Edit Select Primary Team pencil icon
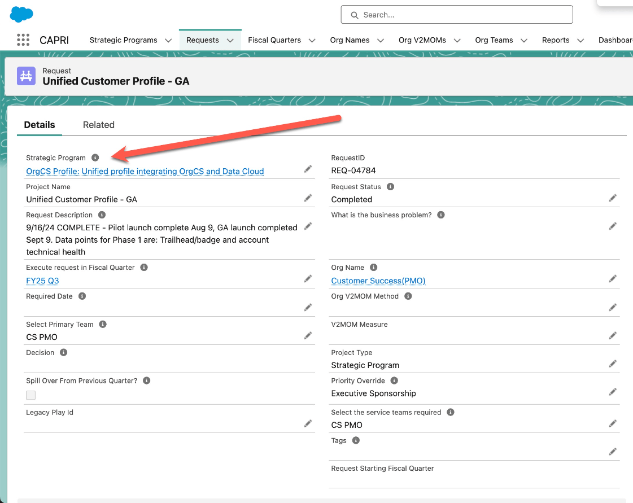This screenshot has width=633, height=503. tap(308, 335)
